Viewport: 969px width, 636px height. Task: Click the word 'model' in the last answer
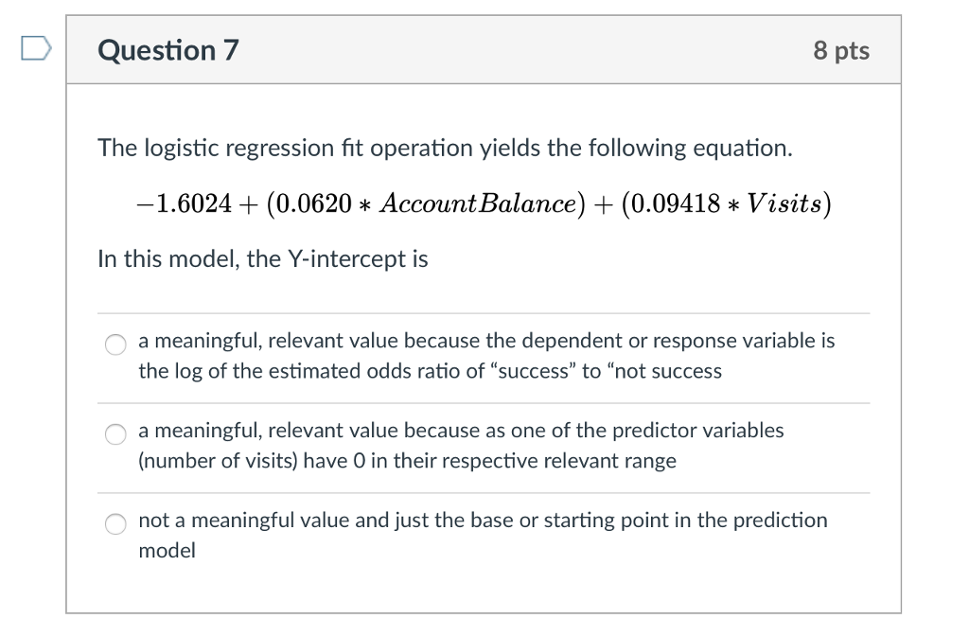tap(167, 550)
